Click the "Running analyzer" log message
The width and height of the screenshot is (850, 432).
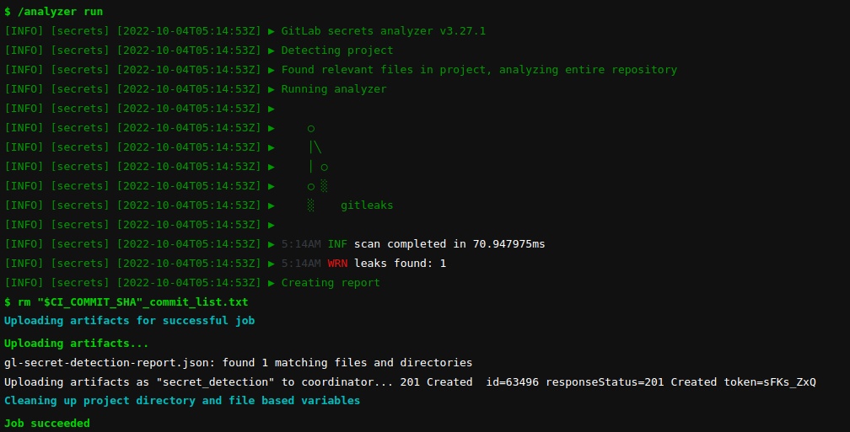point(334,89)
